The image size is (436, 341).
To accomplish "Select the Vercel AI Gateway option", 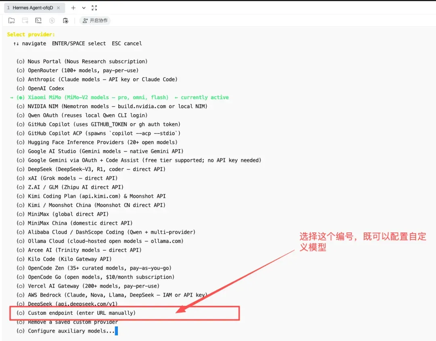I will click(88, 286).
